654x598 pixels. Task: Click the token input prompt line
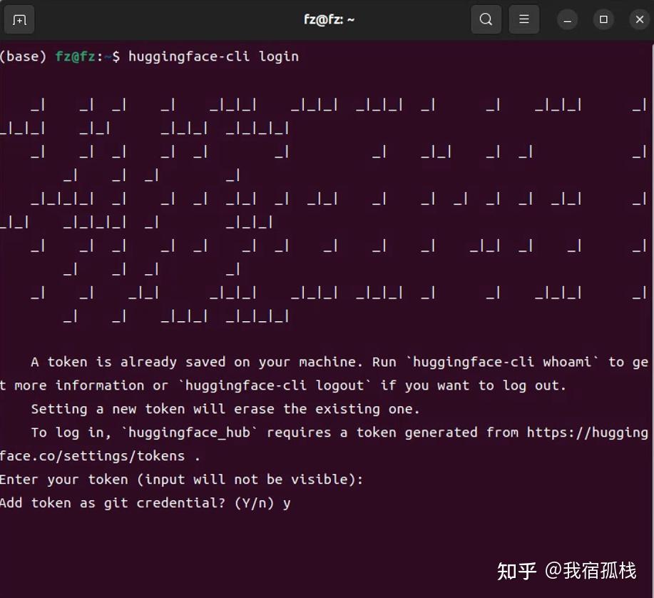pyautogui.click(x=181, y=479)
